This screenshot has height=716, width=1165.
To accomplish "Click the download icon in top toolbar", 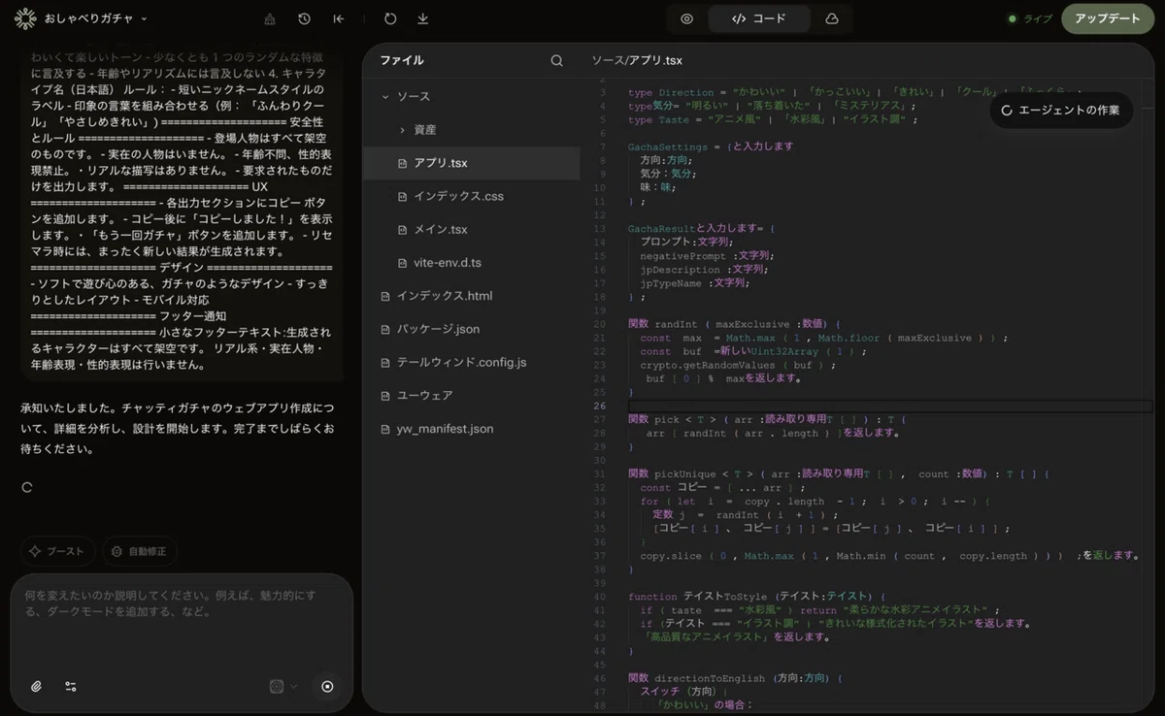I will click(x=422, y=18).
